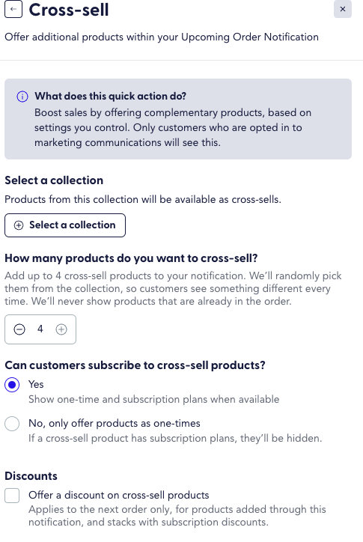Click 'Offer a discount on cross-sell products' label
The width and height of the screenshot is (363, 542).
tap(119, 495)
